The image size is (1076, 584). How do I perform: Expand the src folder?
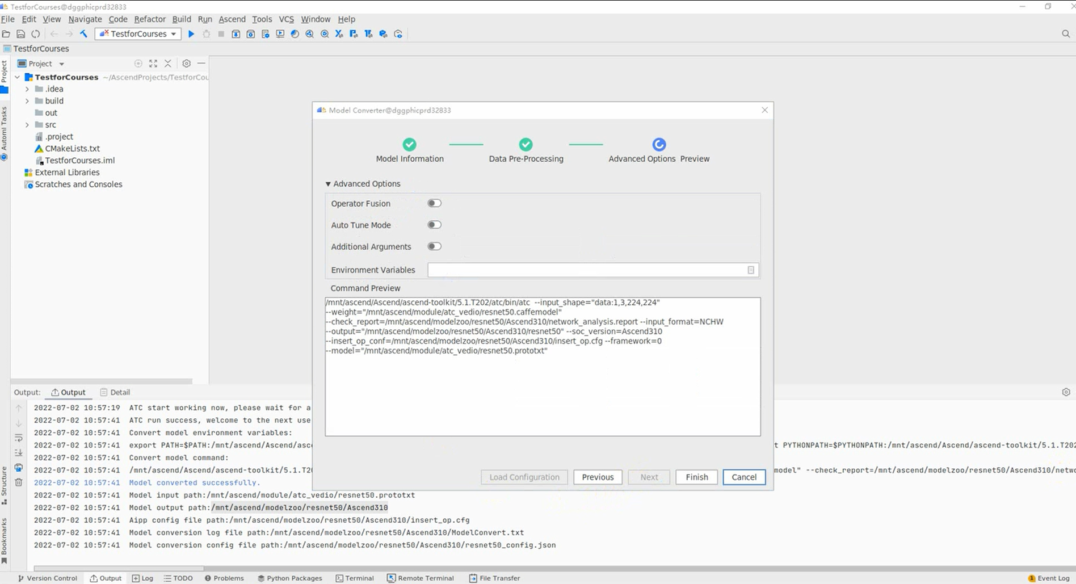coord(27,125)
